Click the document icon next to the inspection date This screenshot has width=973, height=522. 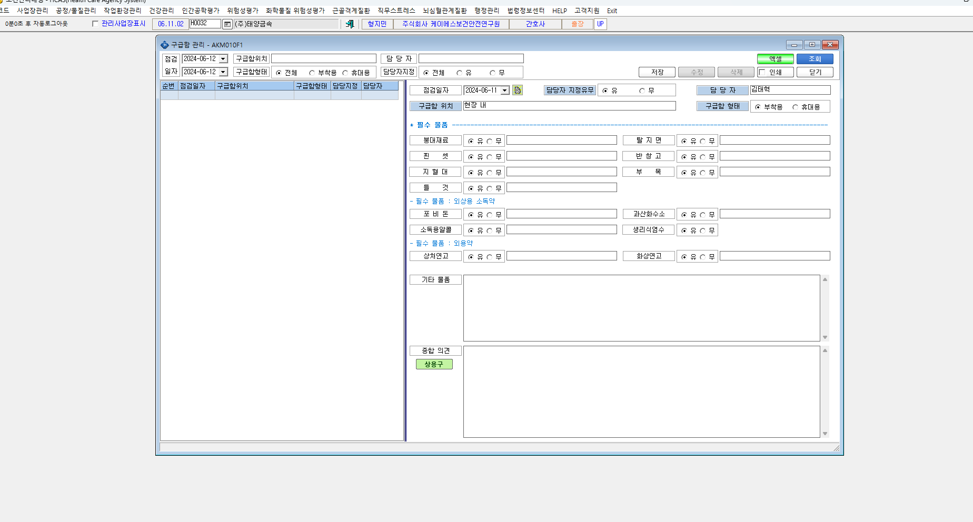click(518, 90)
